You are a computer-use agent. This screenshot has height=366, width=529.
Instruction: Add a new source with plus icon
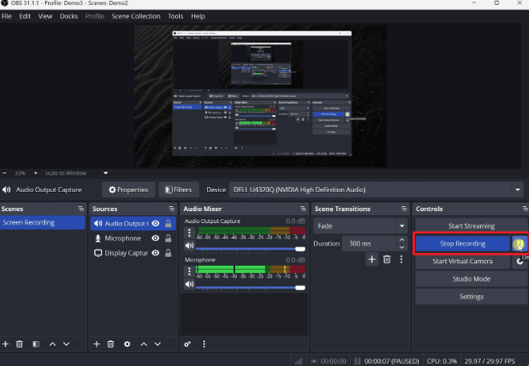point(96,344)
